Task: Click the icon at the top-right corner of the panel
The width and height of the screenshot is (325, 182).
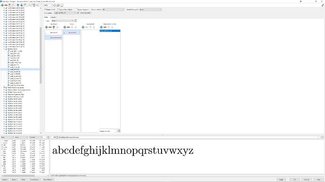Action: click(x=323, y=5)
